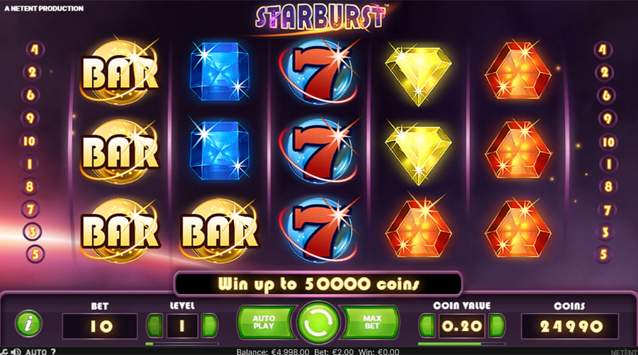Select payline 5 indicator on the right
638x355 pixels.
tap(603, 254)
